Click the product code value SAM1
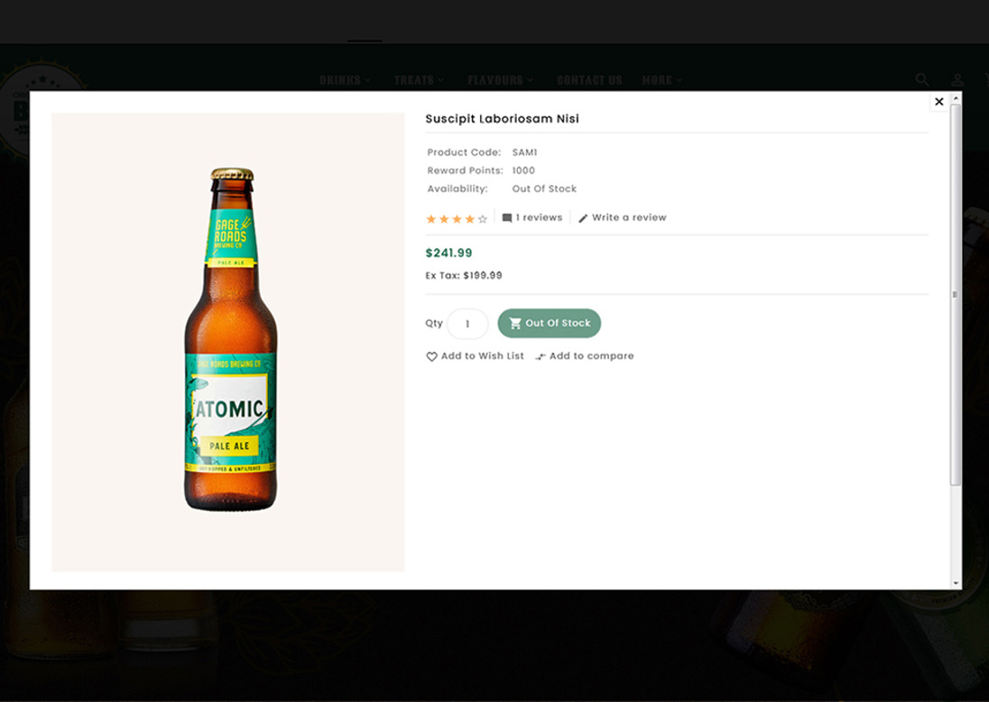The image size is (989, 702). coord(525,152)
